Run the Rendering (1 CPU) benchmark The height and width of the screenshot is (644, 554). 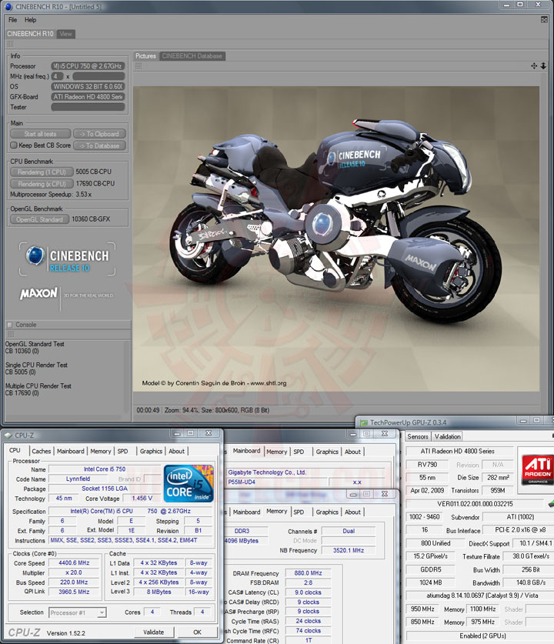(x=42, y=172)
